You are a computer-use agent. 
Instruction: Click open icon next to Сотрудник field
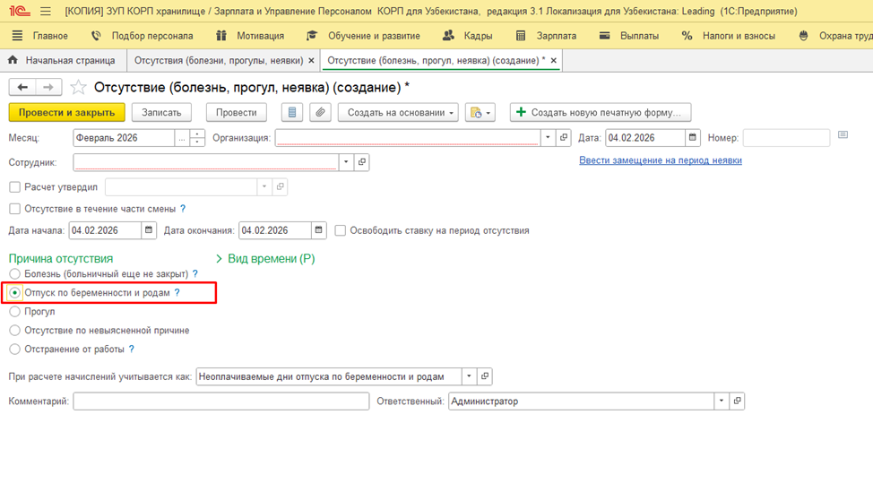pyautogui.click(x=362, y=162)
